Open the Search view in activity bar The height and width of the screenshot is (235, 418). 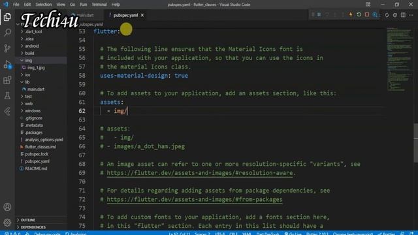tap(7, 33)
